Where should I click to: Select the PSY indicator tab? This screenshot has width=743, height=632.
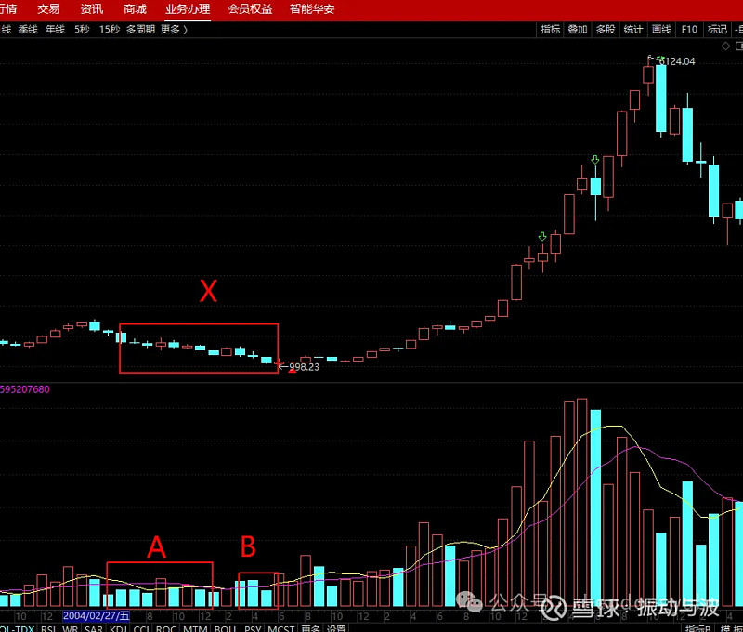coord(253,628)
